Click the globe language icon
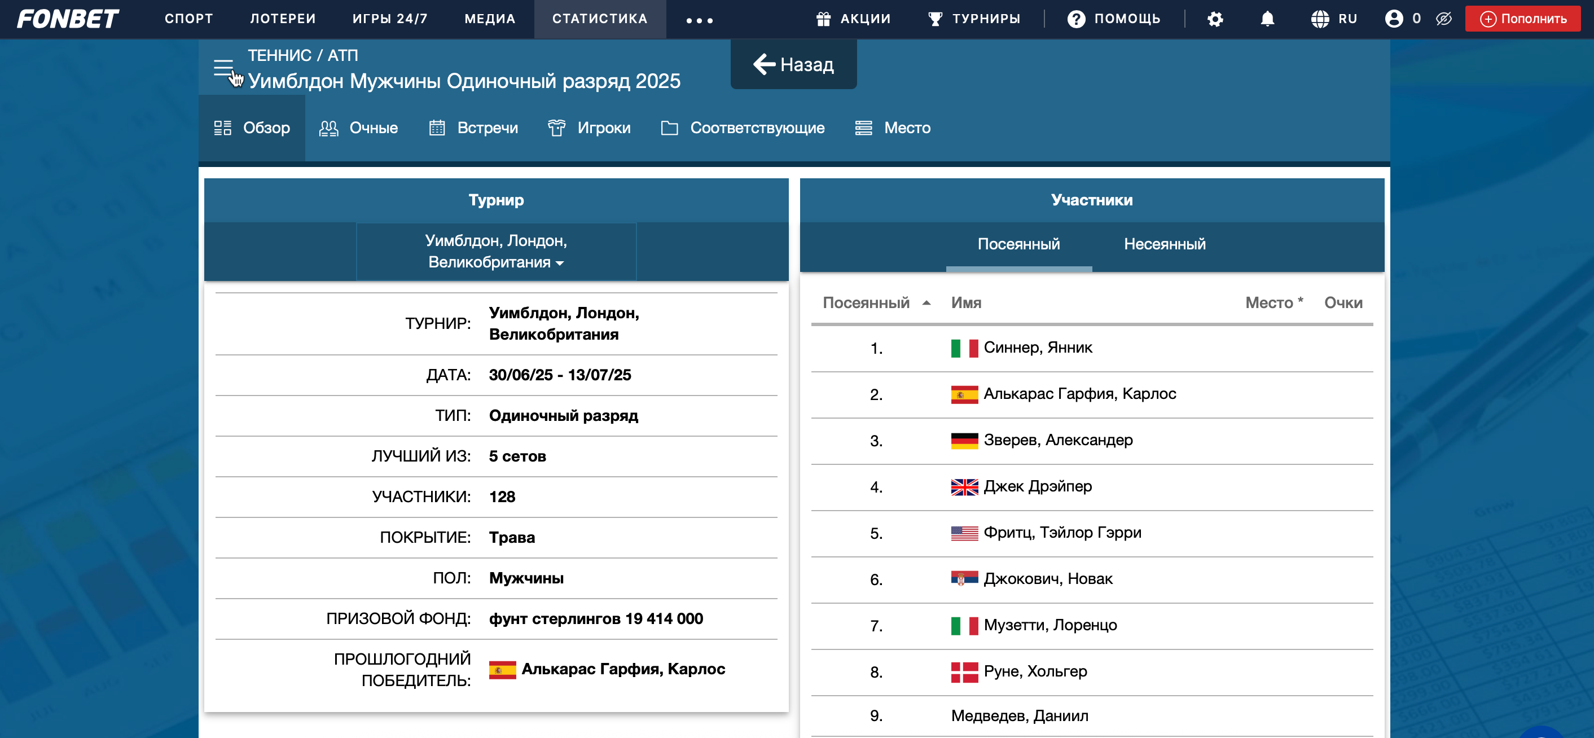Image resolution: width=1594 pixels, height=738 pixels. click(1320, 19)
